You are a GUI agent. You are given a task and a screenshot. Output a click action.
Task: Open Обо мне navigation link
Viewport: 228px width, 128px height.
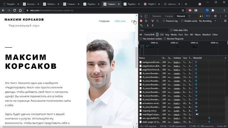click(120, 21)
